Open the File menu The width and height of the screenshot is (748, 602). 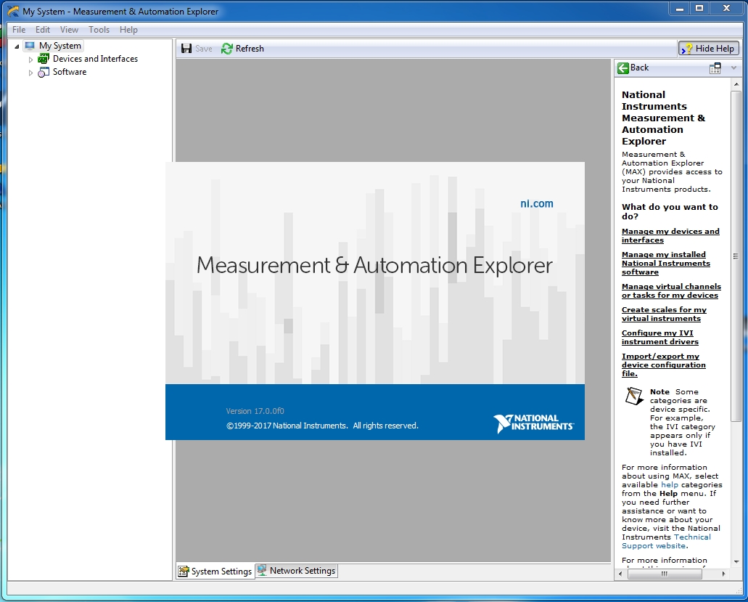pos(19,30)
